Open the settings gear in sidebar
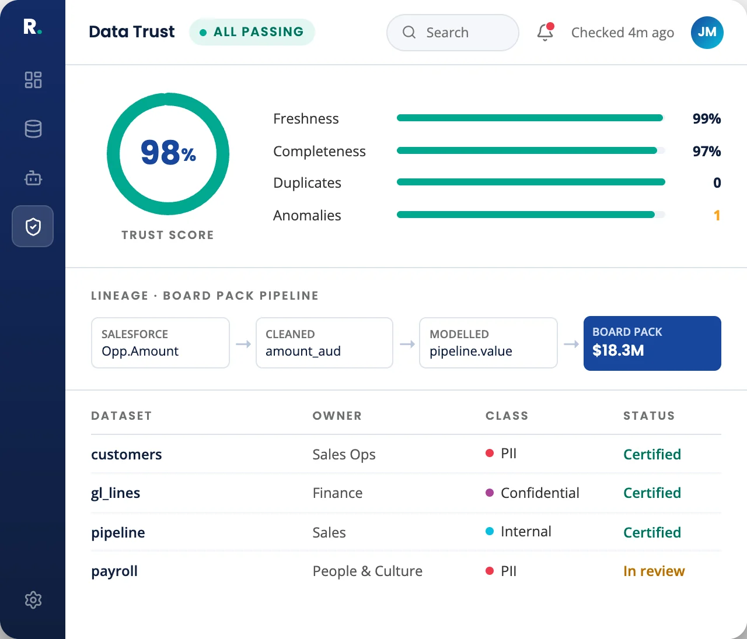This screenshot has width=747, height=639. pos(33,600)
